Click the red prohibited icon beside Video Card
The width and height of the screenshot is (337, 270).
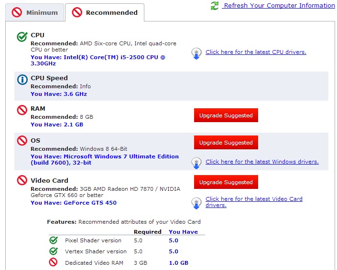(22, 180)
